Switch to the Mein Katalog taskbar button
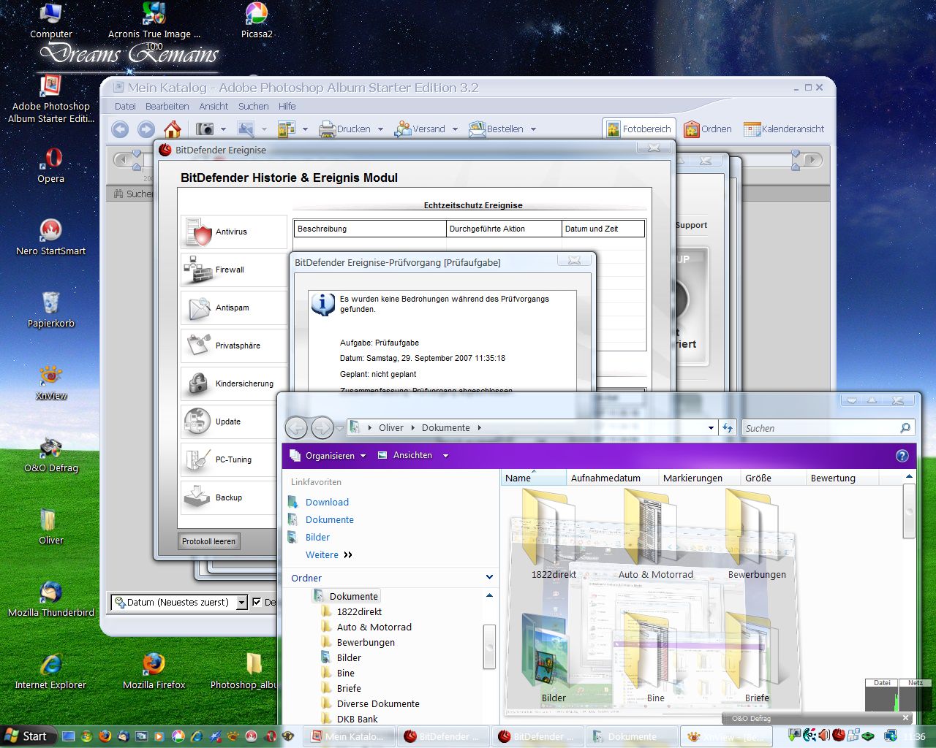 click(x=350, y=736)
